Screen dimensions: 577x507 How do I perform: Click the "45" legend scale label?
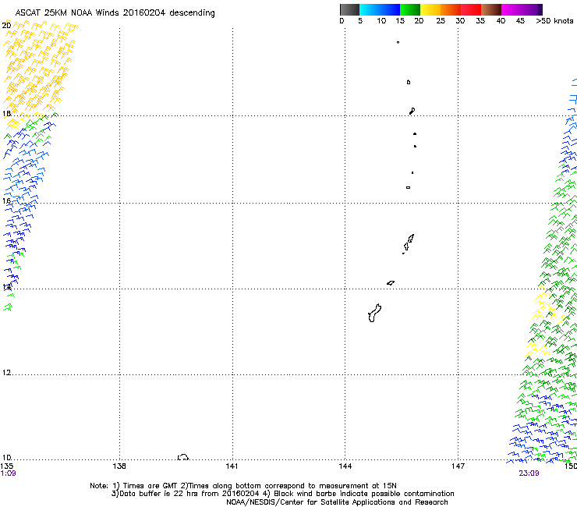520,21
